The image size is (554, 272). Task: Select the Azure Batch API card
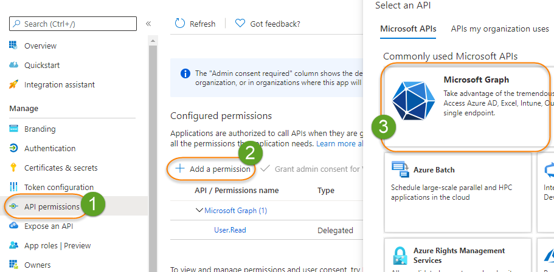pyautogui.click(x=457, y=192)
